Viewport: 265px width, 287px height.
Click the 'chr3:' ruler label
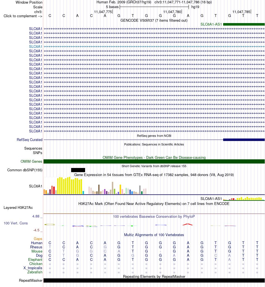click(x=38, y=12)
